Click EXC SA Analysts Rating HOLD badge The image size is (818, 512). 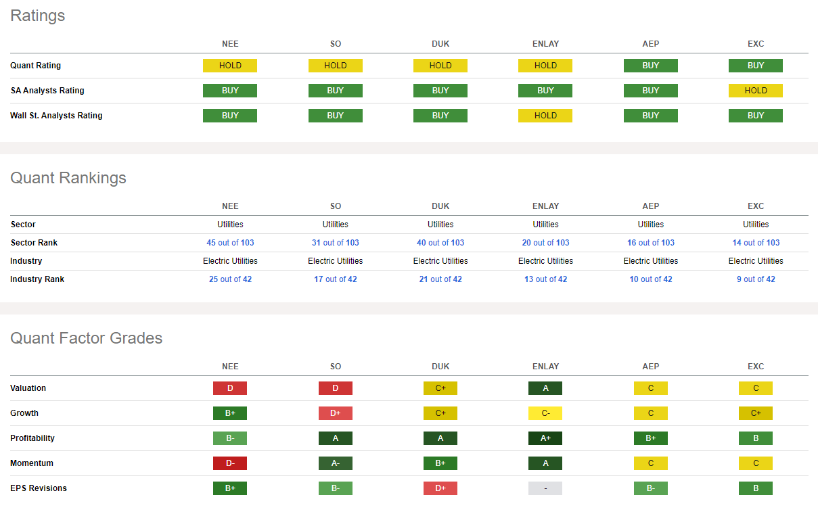tap(756, 91)
